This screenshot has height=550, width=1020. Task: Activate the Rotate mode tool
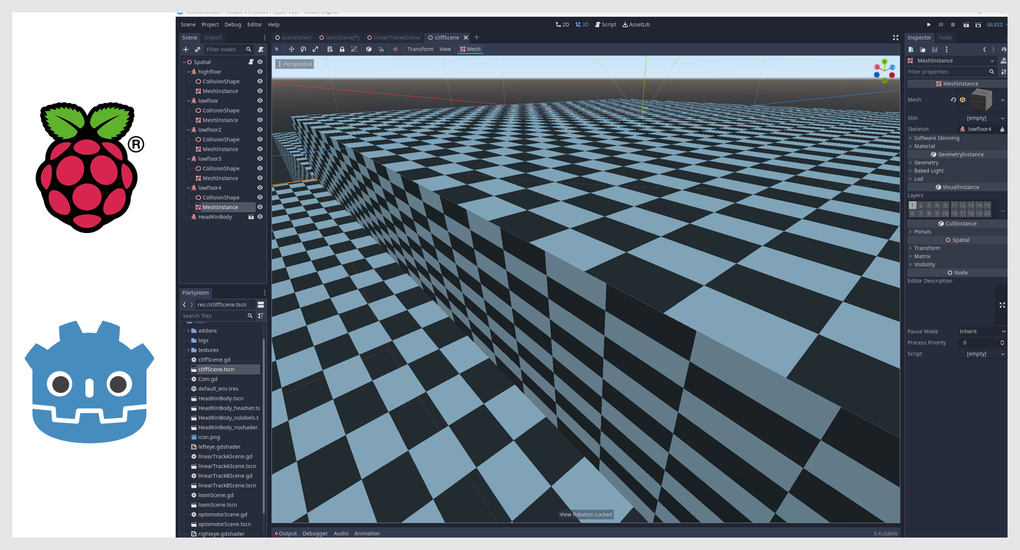(x=303, y=49)
